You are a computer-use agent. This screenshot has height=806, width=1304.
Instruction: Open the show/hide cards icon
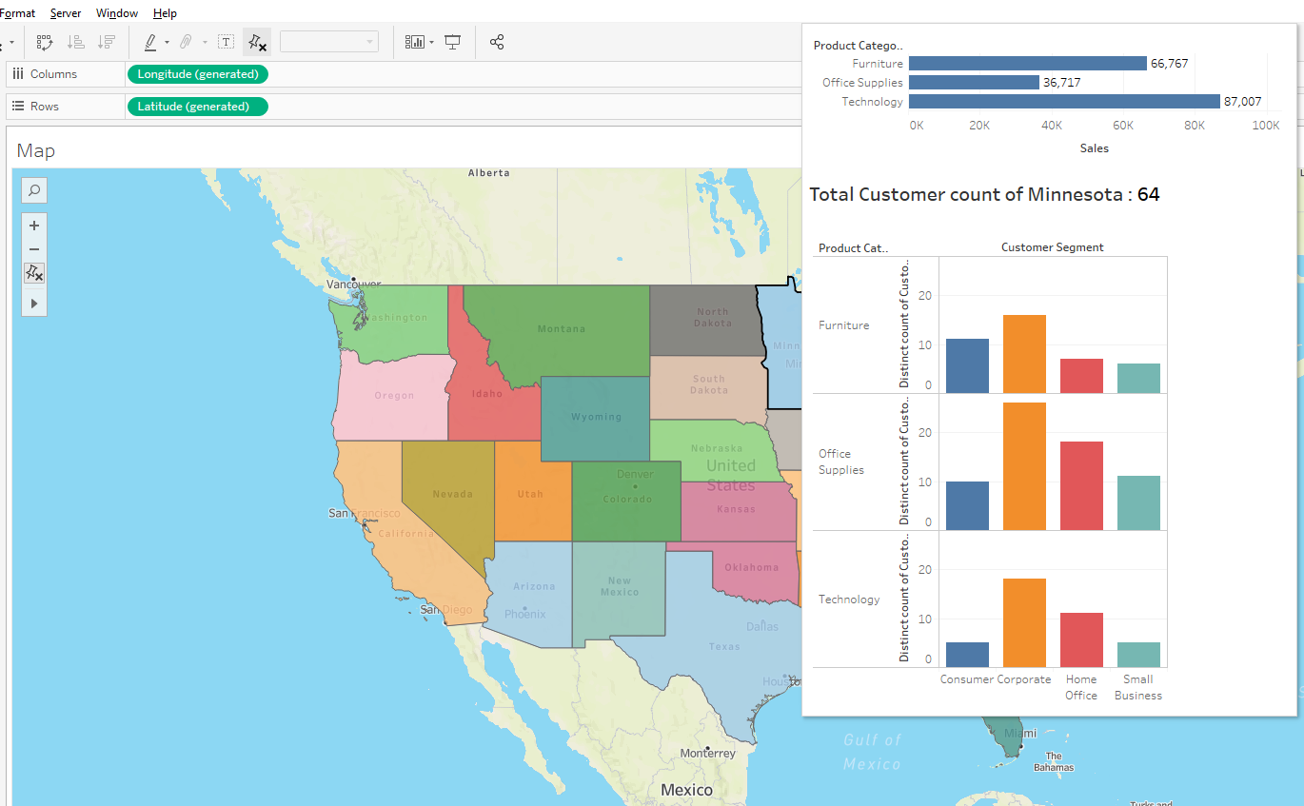(413, 42)
